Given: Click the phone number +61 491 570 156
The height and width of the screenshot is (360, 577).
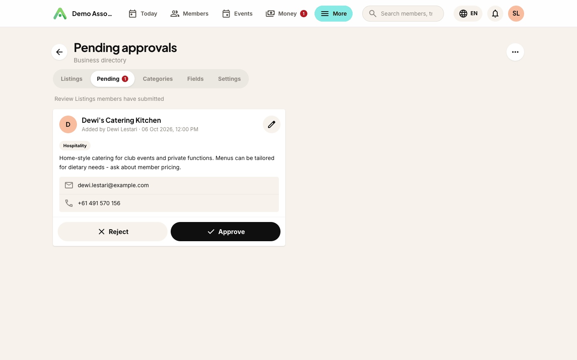Looking at the screenshot, I should pyautogui.click(x=99, y=203).
